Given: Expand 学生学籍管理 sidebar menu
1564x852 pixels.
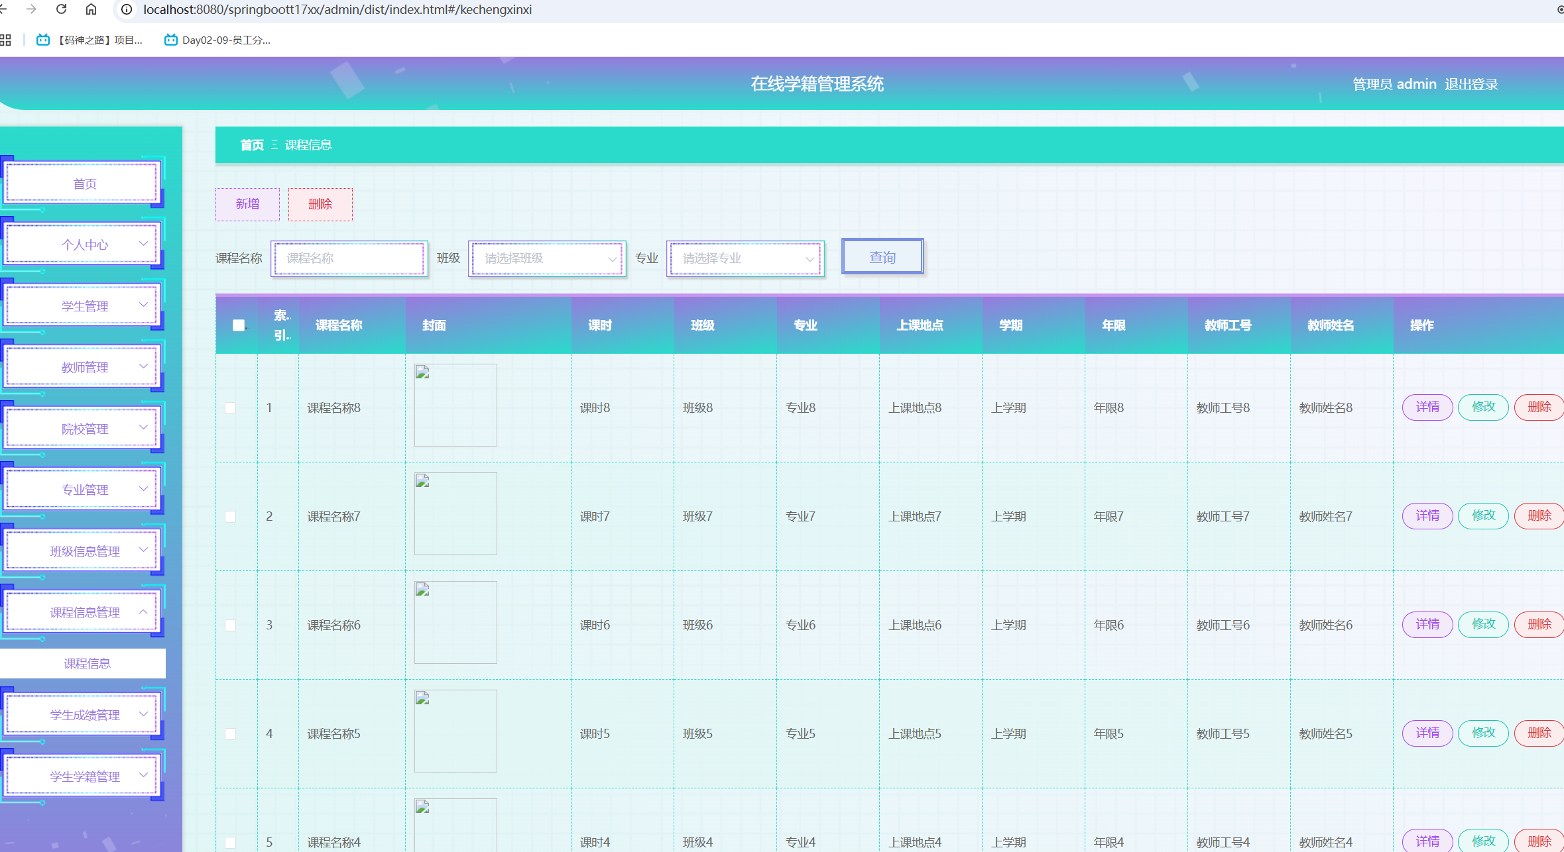Looking at the screenshot, I should (82, 776).
